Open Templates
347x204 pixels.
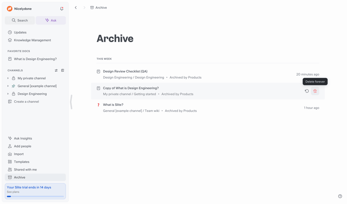(21, 162)
